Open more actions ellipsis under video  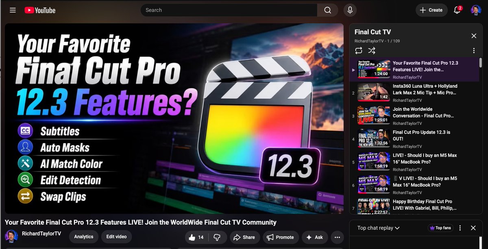coord(337,237)
